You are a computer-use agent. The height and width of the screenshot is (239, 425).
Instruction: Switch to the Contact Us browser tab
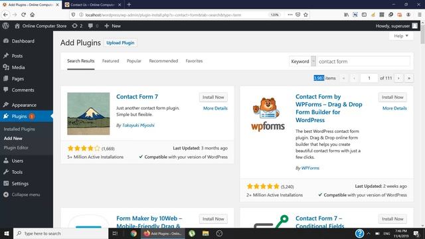[93, 5]
